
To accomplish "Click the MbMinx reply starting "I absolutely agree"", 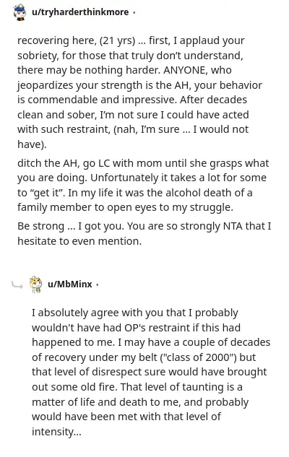I will 151,372.
